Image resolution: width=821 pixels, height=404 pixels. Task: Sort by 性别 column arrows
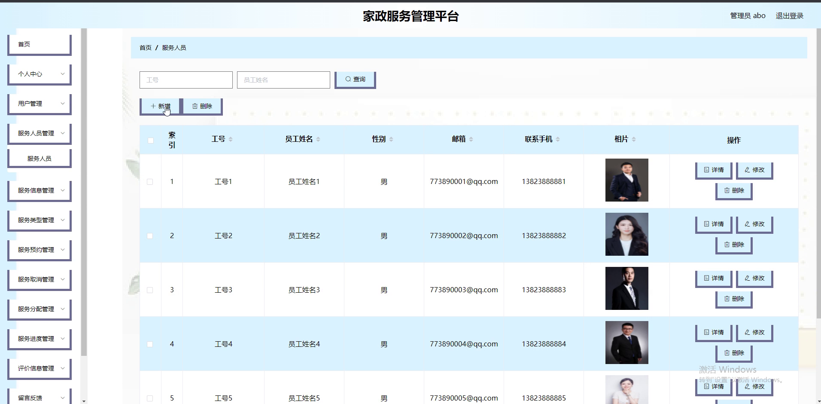[x=391, y=139]
